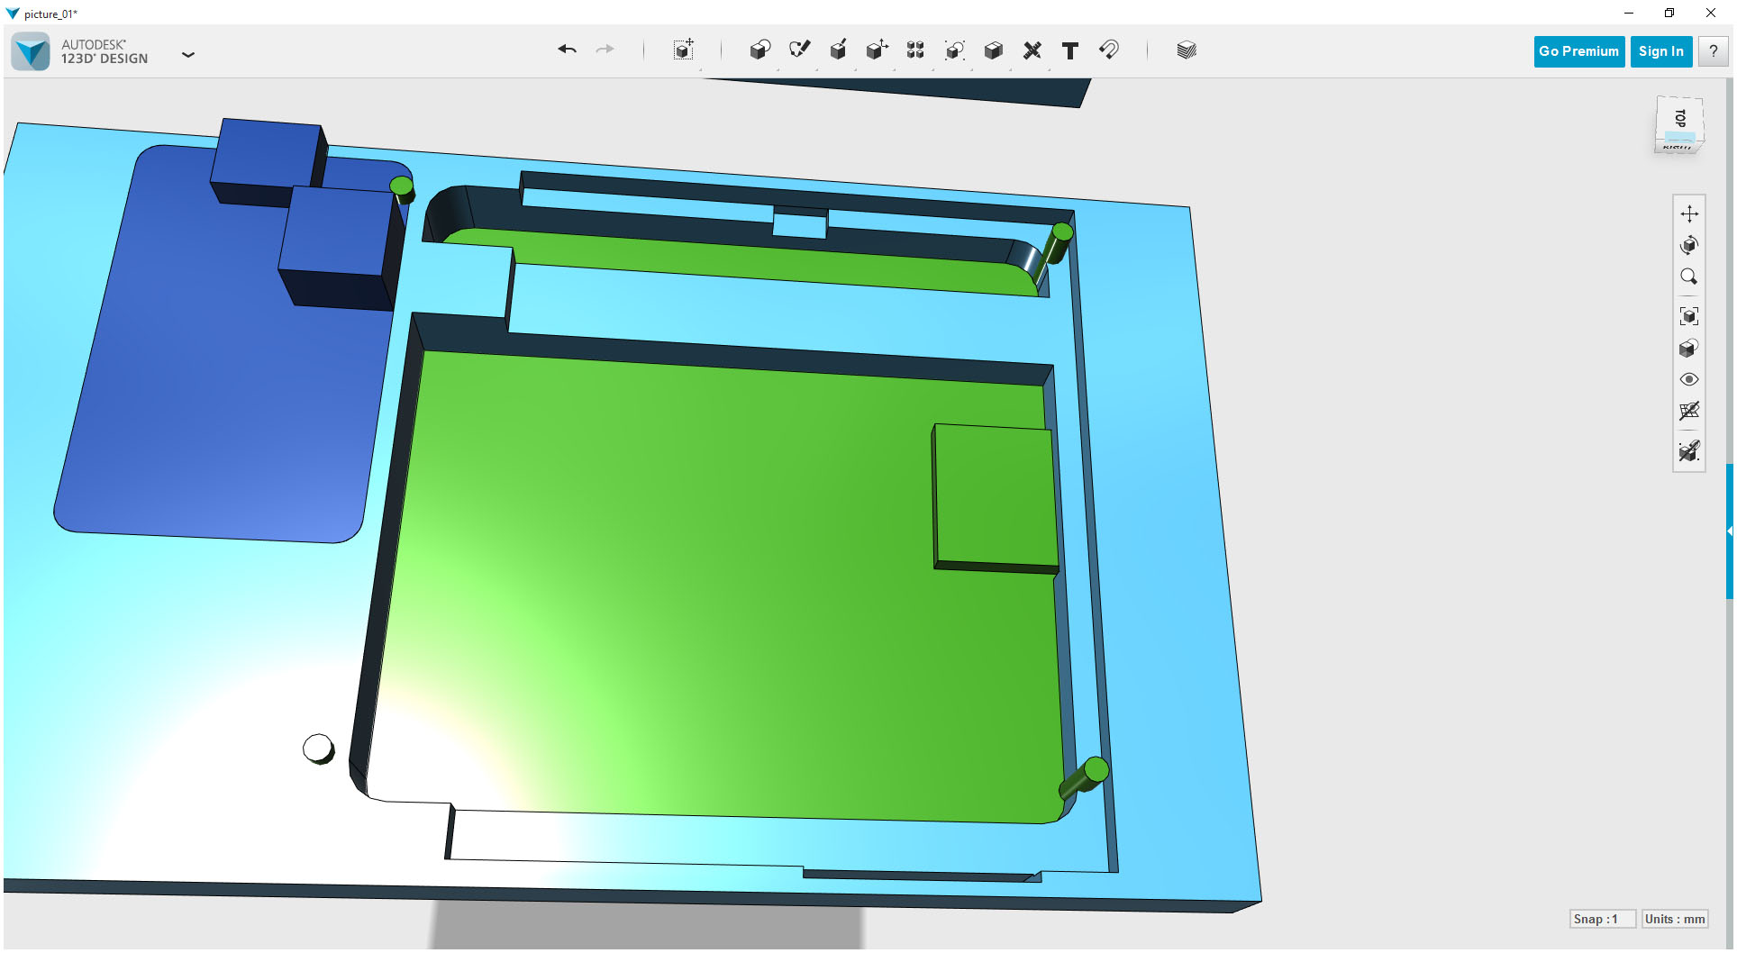Open the Units selector showing mm
Image resolution: width=1737 pixels, height=953 pixels.
pos(1674,919)
